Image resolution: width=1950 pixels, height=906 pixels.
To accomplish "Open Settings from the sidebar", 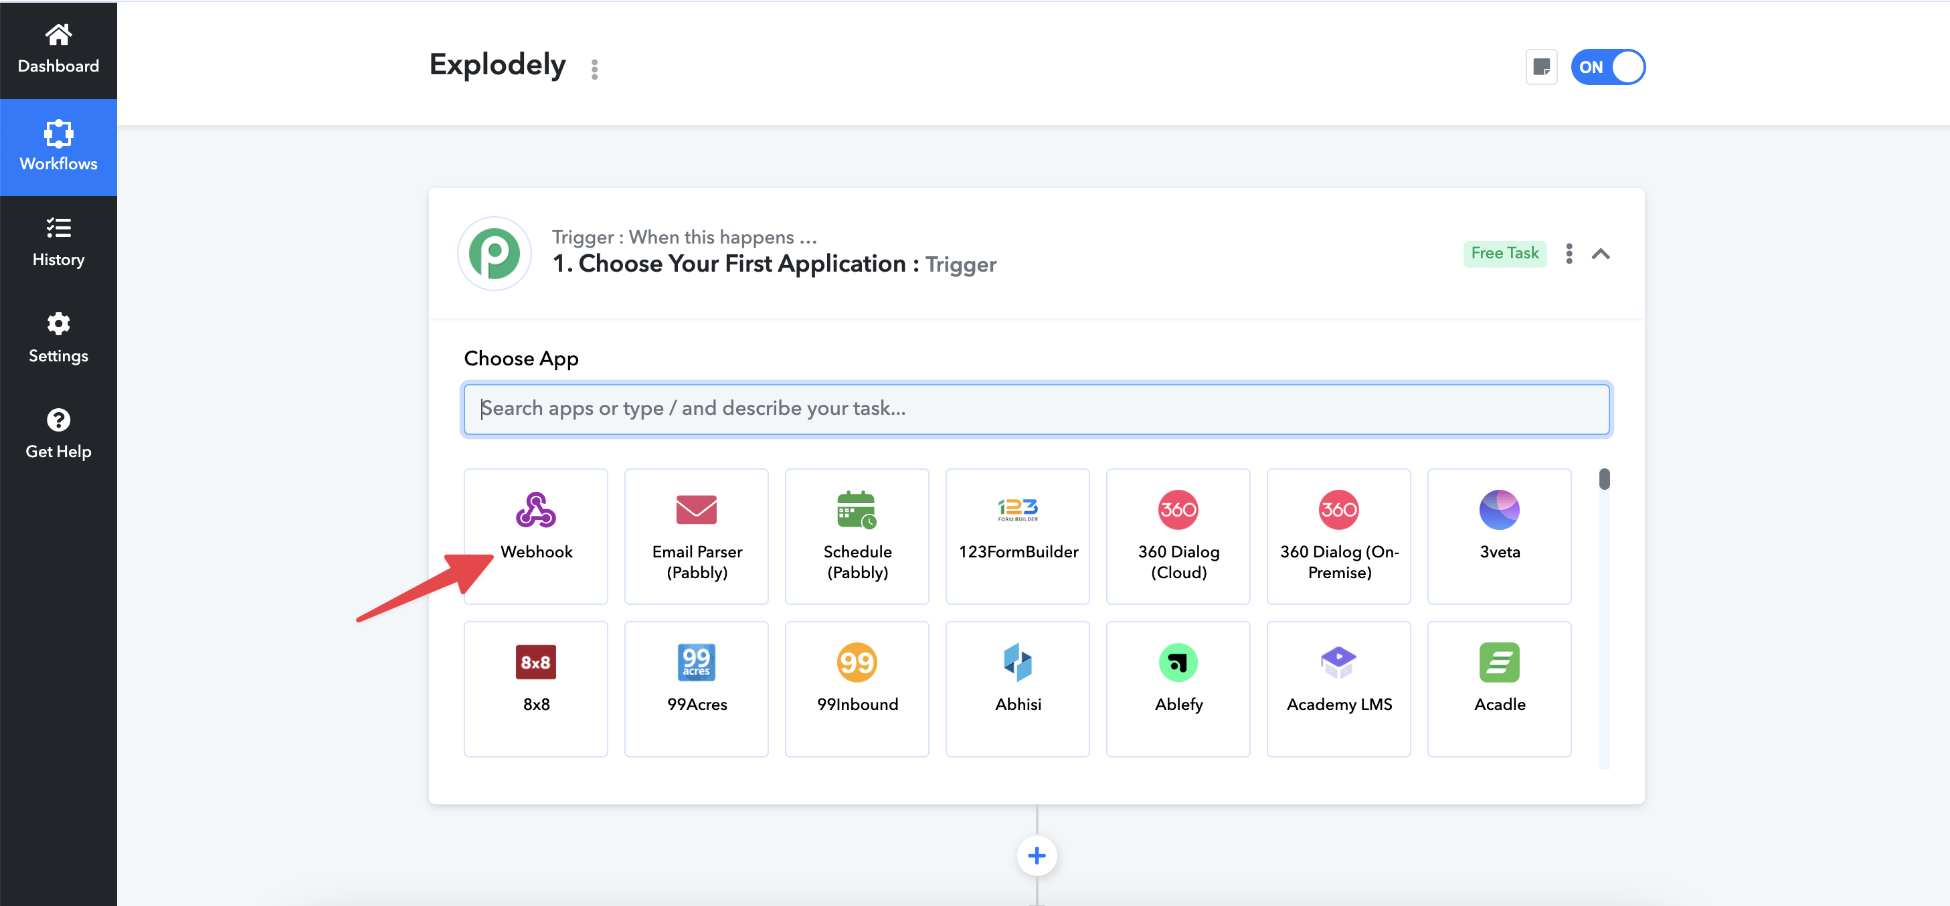I will pos(58,339).
